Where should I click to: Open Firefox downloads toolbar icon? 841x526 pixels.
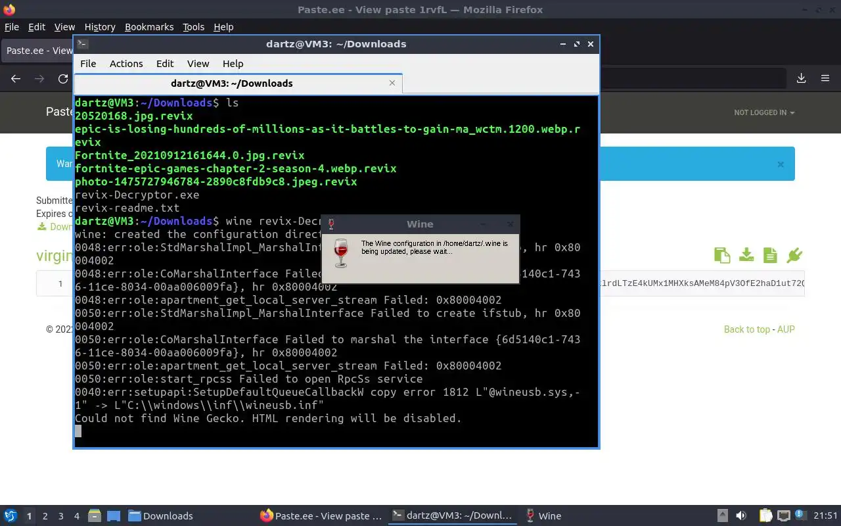tap(802, 78)
